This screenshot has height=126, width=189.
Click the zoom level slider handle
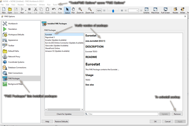114,10
